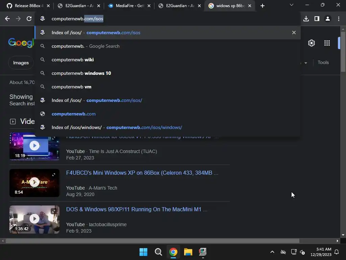This screenshot has width=346, height=260.
Task: Reload the current page
Action: click(x=29, y=19)
